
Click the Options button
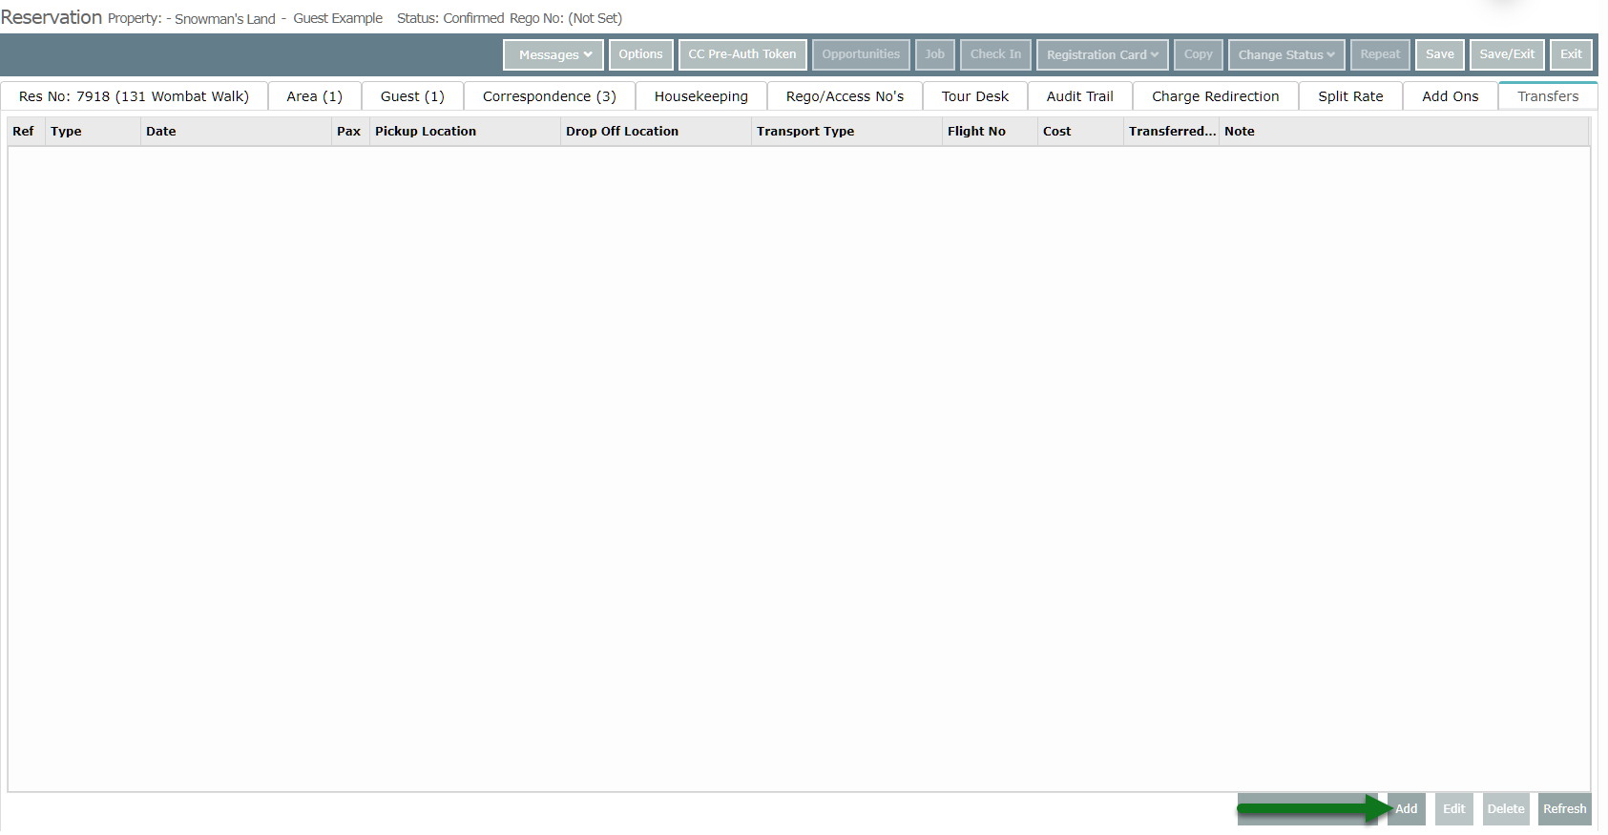click(640, 54)
